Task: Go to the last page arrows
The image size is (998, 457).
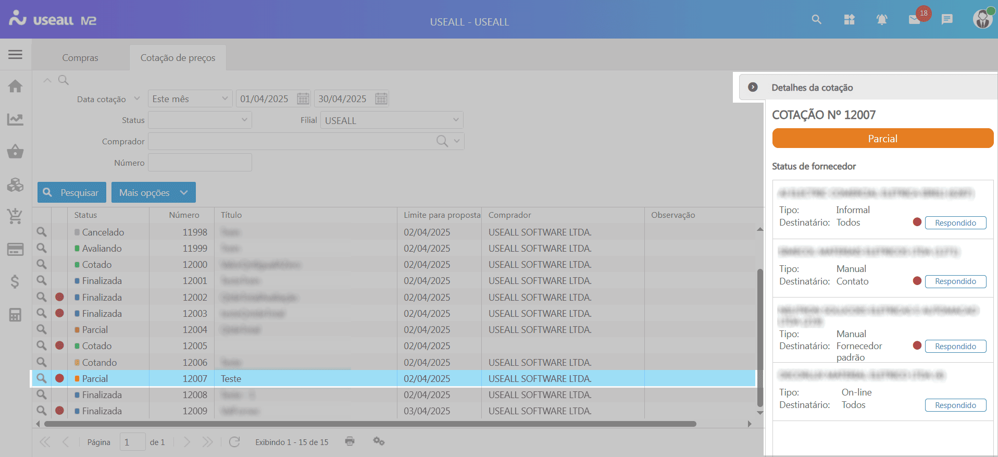Action: (x=207, y=442)
